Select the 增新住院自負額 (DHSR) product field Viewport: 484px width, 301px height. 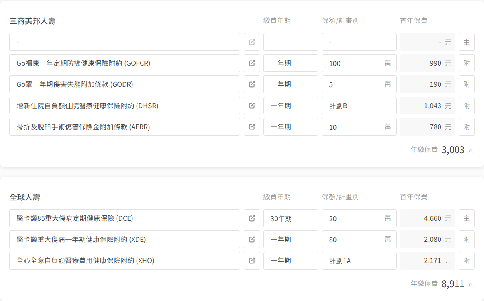click(x=125, y=106)
